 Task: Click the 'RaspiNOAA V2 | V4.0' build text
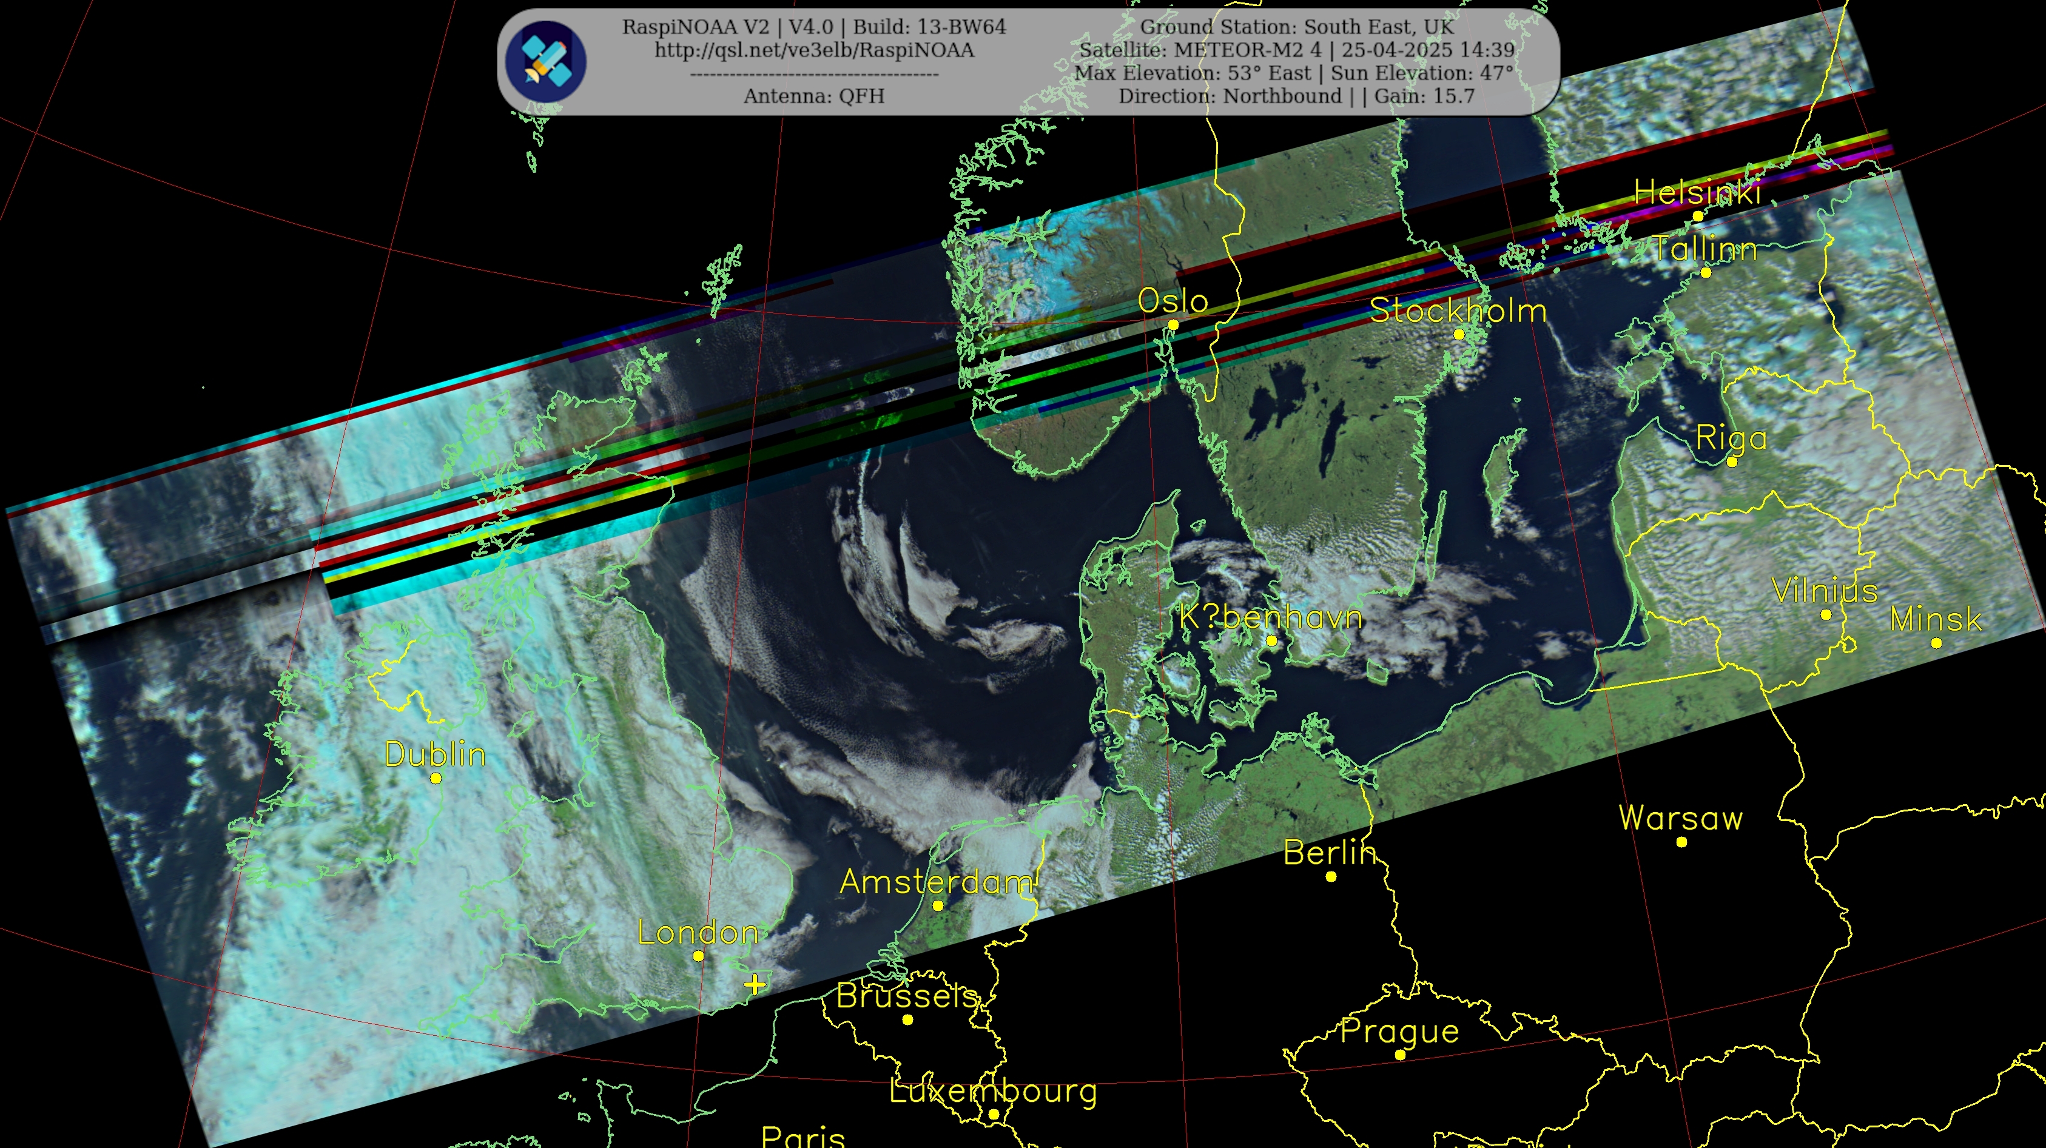(814, 27)
